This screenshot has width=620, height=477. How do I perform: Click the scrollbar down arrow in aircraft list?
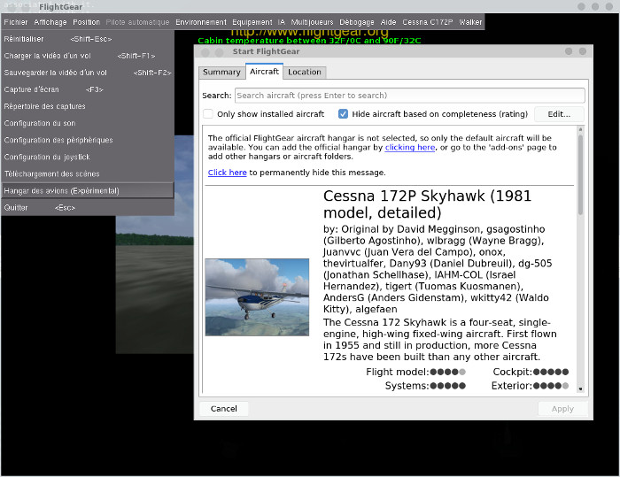click(581, 389)
